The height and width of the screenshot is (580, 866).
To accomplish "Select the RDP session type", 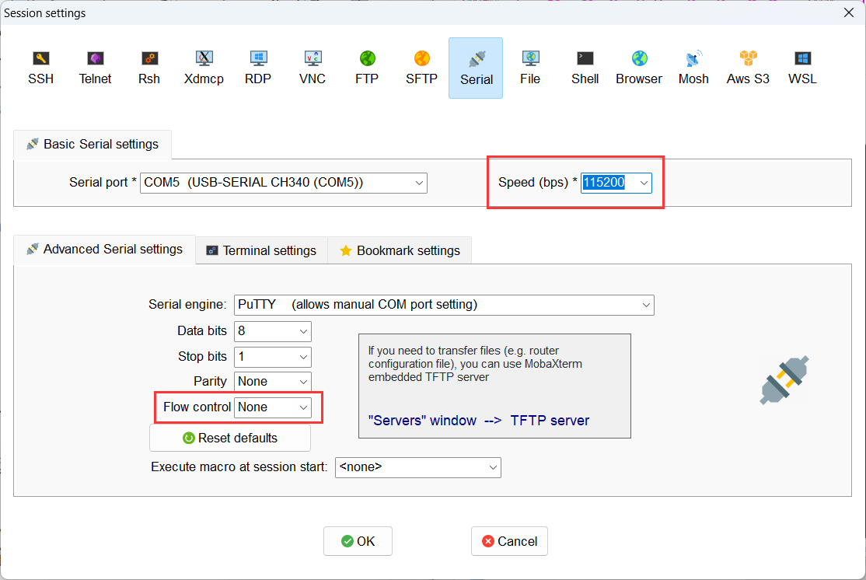I will pyautogui.click(x=257, y=67).
